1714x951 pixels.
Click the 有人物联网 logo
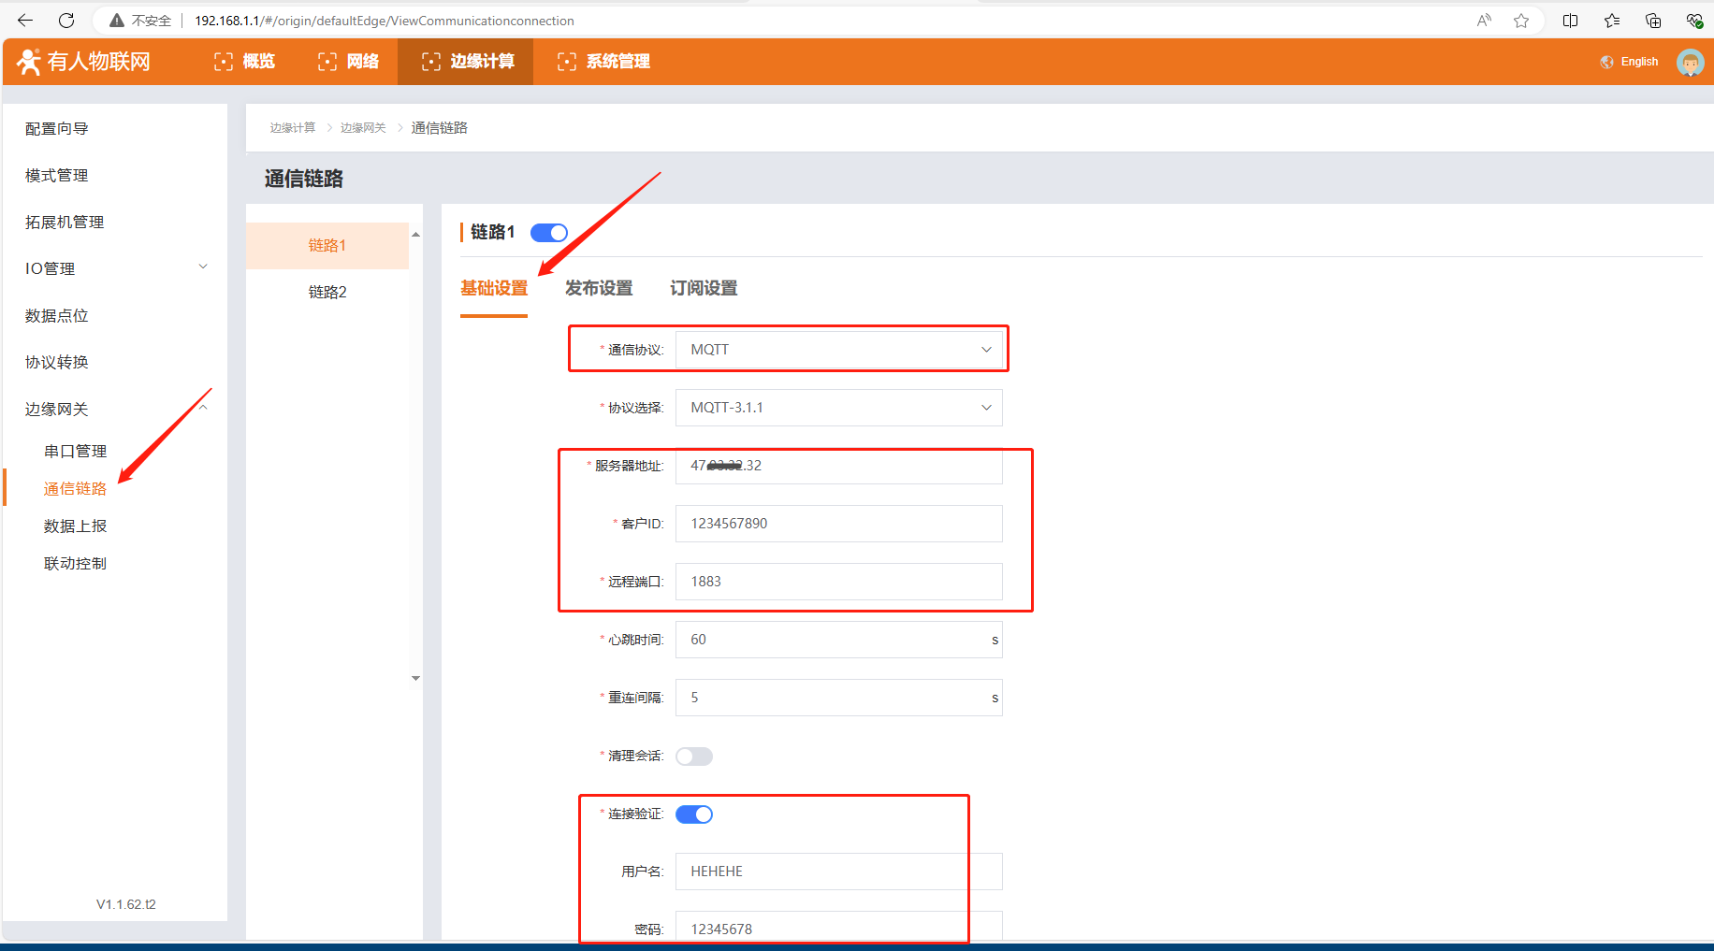(84, 62)
